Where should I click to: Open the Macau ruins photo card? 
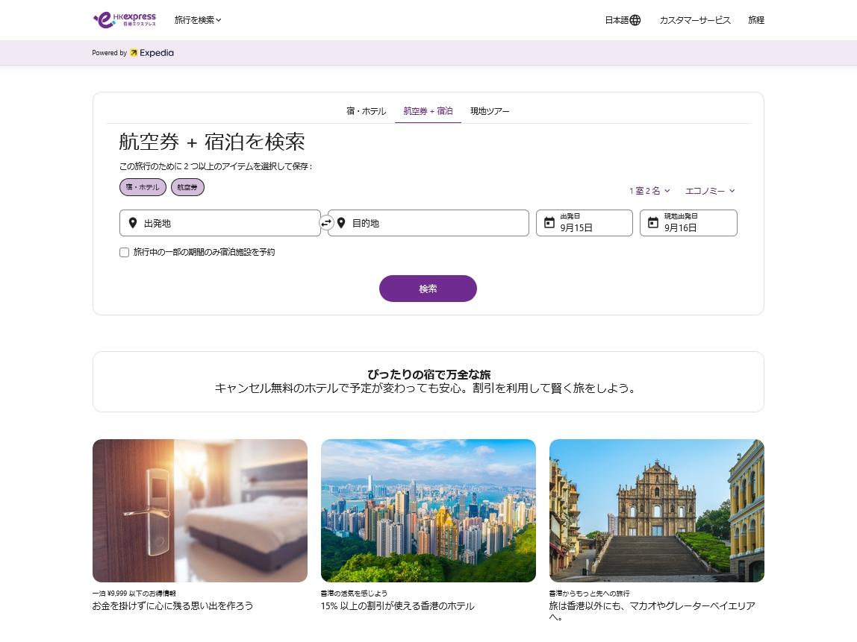tap(656, 511)
